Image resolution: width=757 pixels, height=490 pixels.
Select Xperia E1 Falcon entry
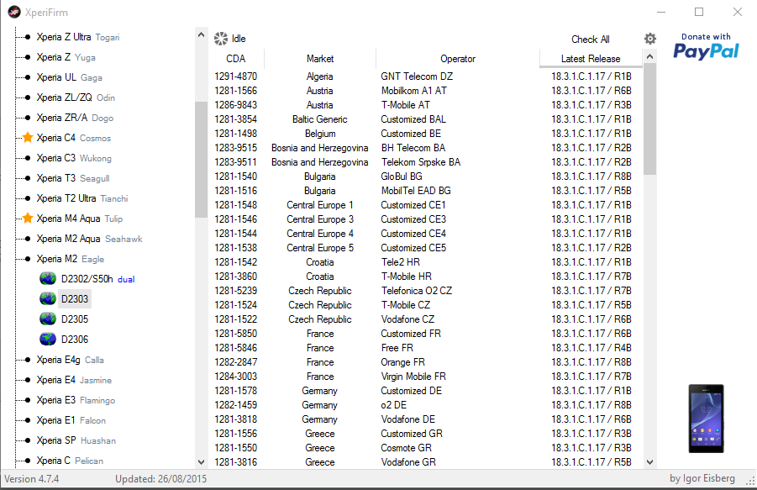pyautogui.click(x=71, y=420)
